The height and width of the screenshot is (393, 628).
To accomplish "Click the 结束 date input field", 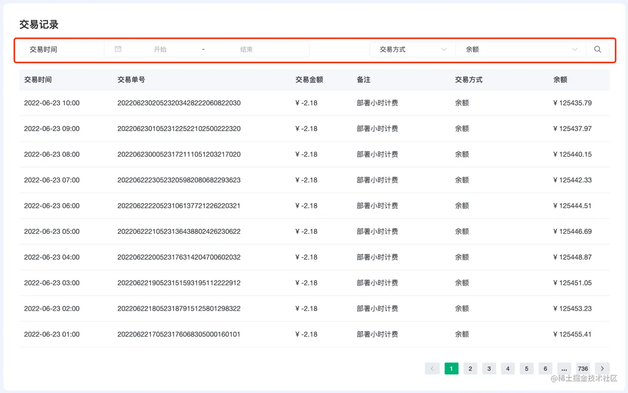I will [x=246, y=49].
